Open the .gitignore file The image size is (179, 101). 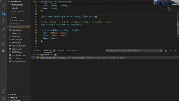(16, 33)
